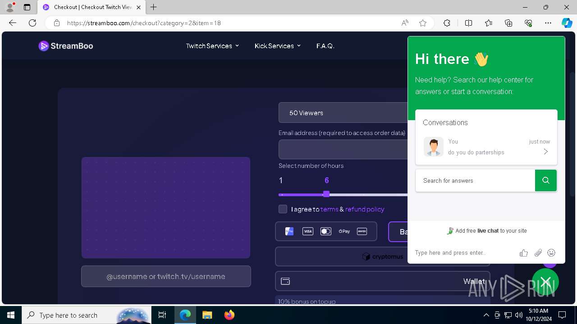This screenshot has height=324, width=577.
Task: View site information lock icon
Action: tap(57, 23)
